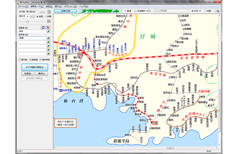Click the icon right of the 学割 option
This screenshot has width=237, height=154.
(218, 11)
